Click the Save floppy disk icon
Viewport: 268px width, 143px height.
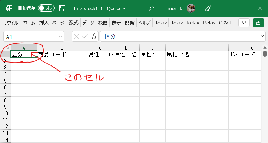(62, 8)
